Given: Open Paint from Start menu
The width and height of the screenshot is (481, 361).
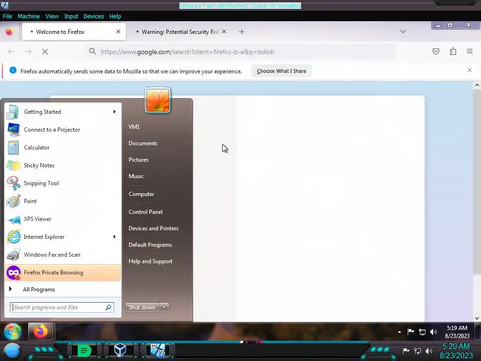Looking at the screenshot, I should pos(63,201).
